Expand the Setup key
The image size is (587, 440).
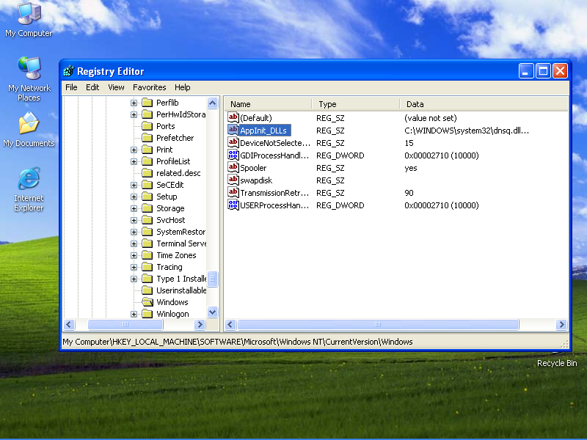pyautogui.click(x=134, y=197)
